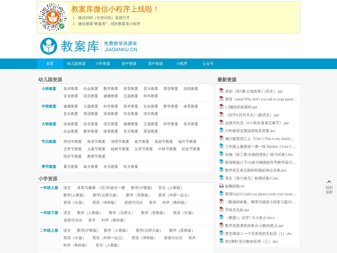Open the 一年级上册 category link

point(49,188)
